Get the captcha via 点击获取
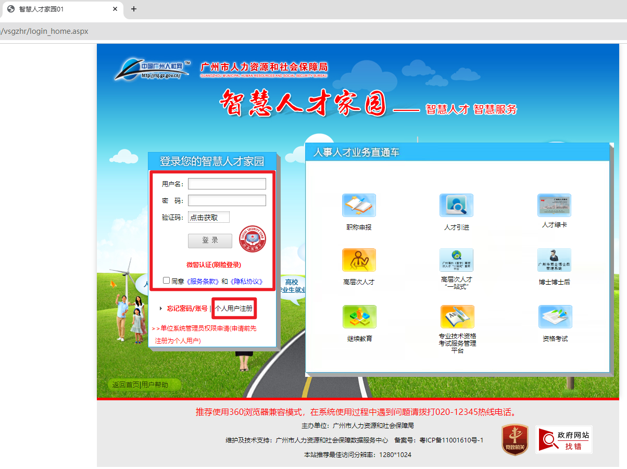The height and width of the screenshot is (469, 627). [x=209, y=218]
